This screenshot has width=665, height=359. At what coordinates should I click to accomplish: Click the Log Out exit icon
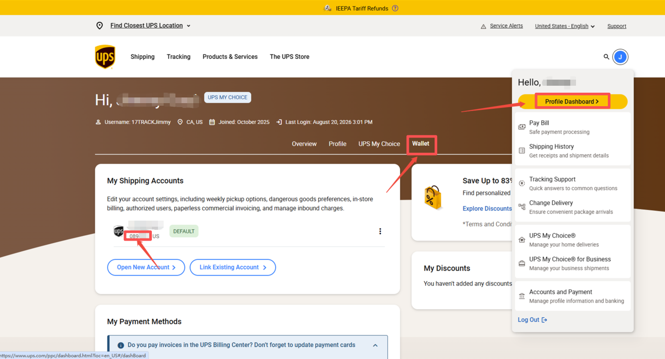(x=544, y=320)
